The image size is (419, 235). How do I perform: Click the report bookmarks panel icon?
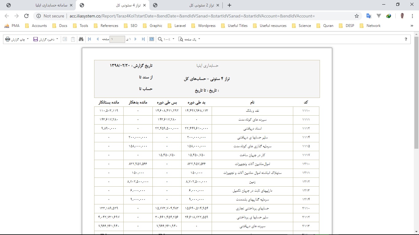click(65, 39)
